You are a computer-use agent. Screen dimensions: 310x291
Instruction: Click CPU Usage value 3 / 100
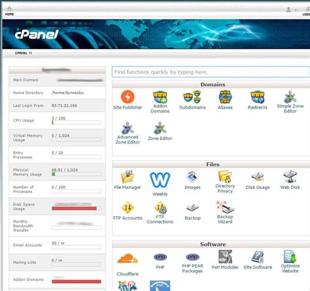tap(58, 118)
